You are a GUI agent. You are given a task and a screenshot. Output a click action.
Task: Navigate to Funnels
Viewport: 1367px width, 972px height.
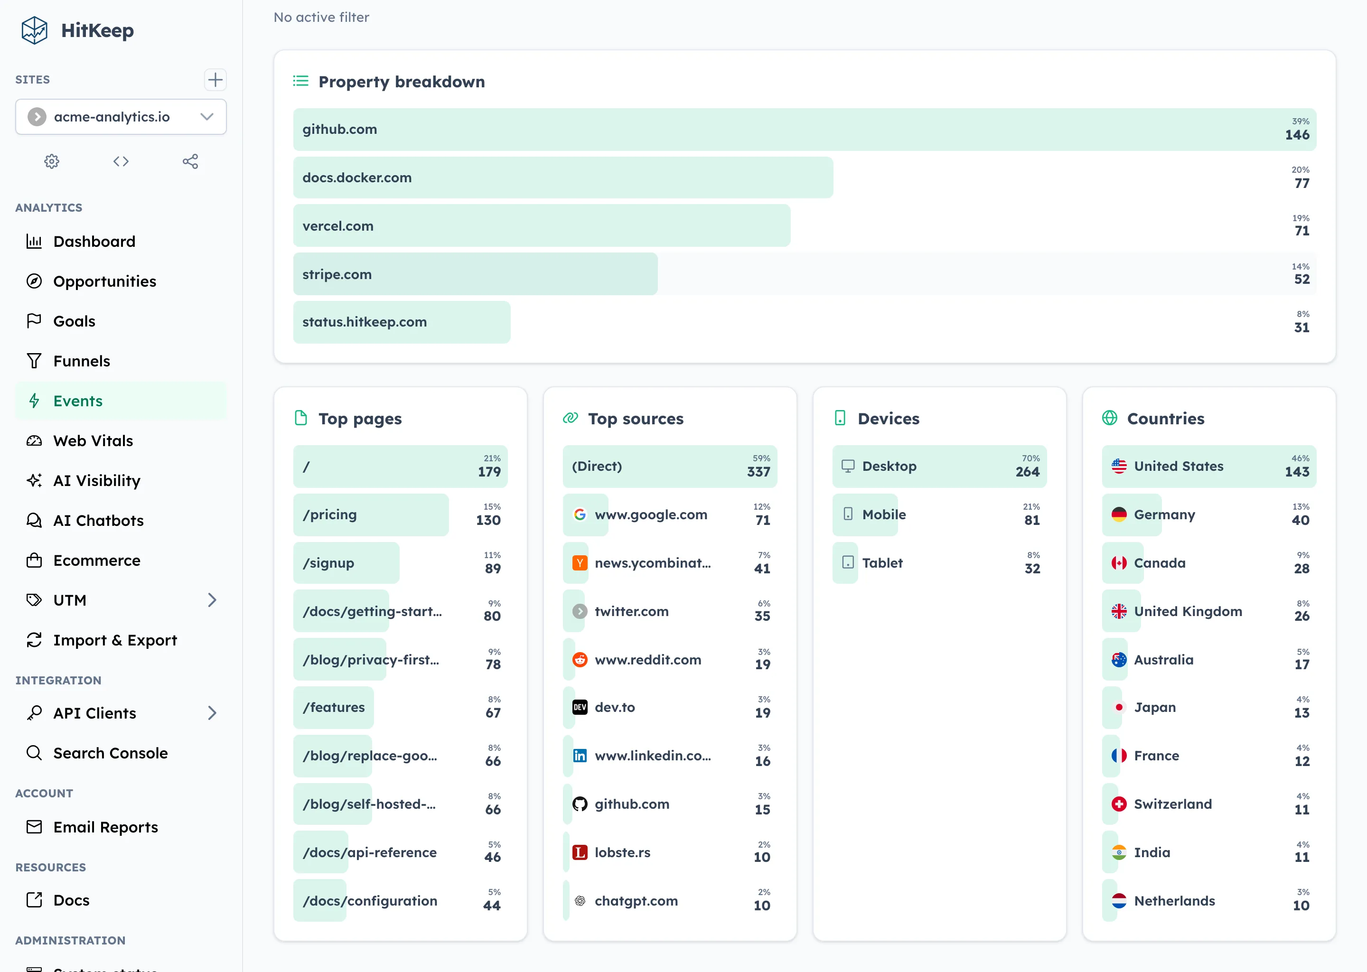tap(121, 361)
